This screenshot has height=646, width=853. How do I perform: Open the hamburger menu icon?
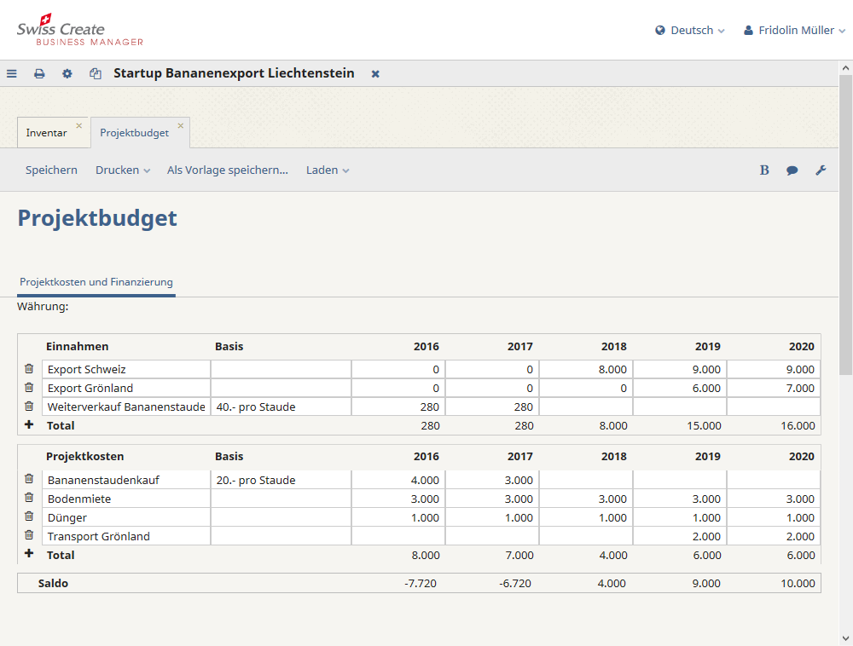tap(12, 74)
